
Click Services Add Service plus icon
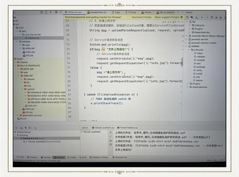click(x=35, y=128)
